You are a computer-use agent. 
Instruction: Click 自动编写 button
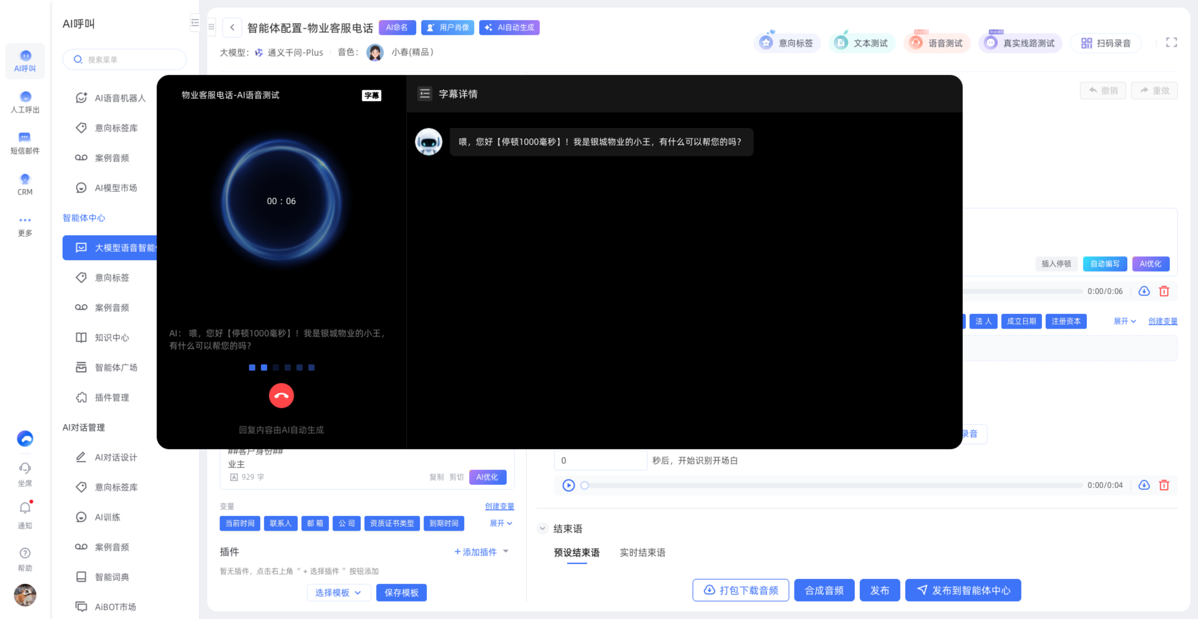[1105, 264]
